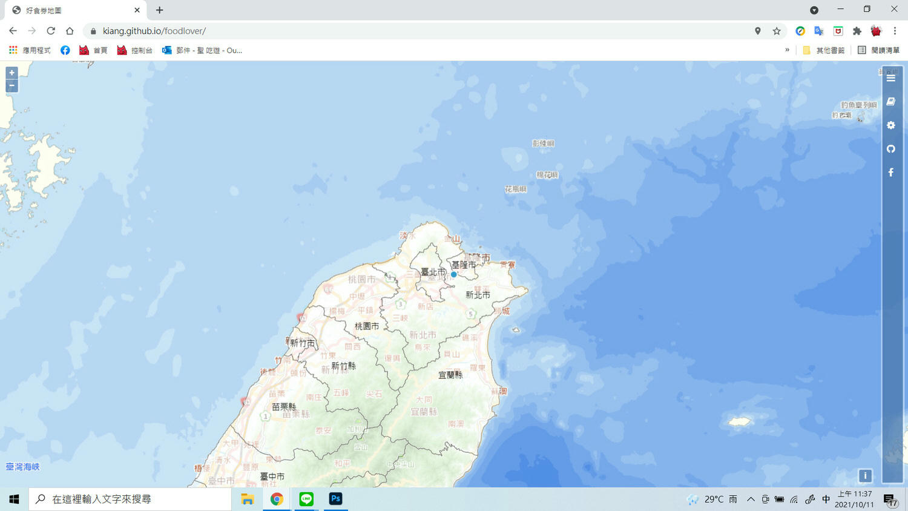Open the 閱讀清單 reading list
908x511 pixels.
[878, 50]
